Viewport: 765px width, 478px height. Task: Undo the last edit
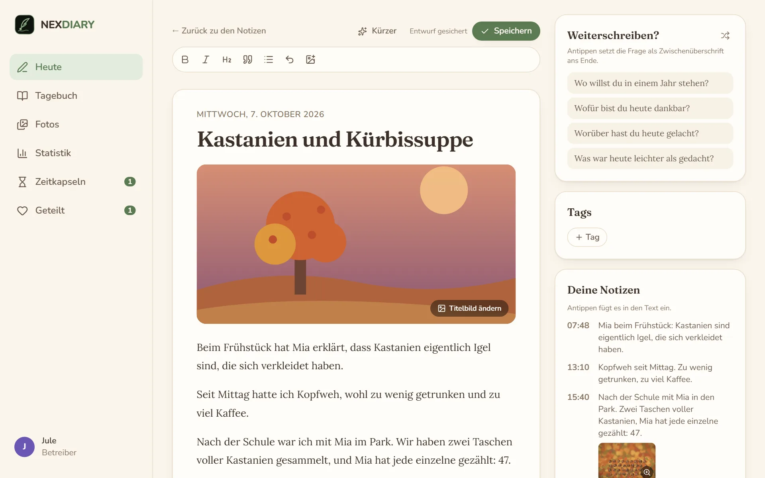(290, 60)
